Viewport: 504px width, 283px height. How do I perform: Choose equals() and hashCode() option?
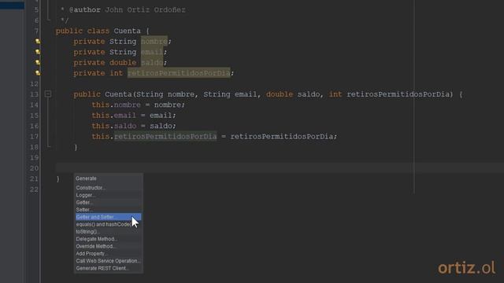(109, 225)
